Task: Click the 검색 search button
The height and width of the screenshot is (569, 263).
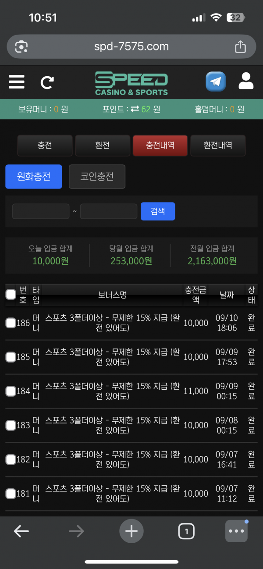Action: 158,211
